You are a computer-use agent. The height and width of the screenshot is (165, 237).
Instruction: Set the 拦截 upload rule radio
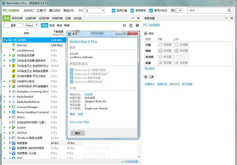point(177,45)
